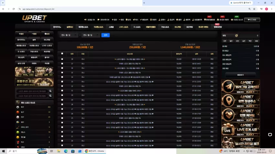Screen dimensions: 275x154
Task: Open the live chat bubble icon
Action: 270,135
